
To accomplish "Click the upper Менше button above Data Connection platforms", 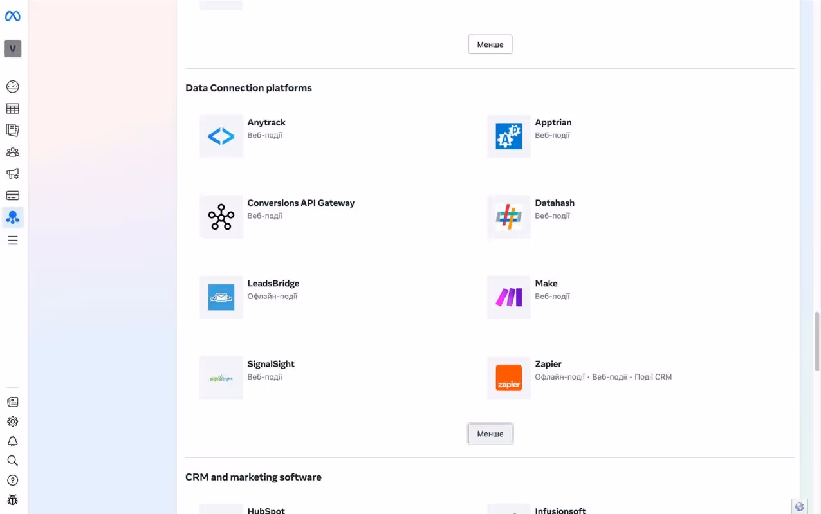I will 490,44.
